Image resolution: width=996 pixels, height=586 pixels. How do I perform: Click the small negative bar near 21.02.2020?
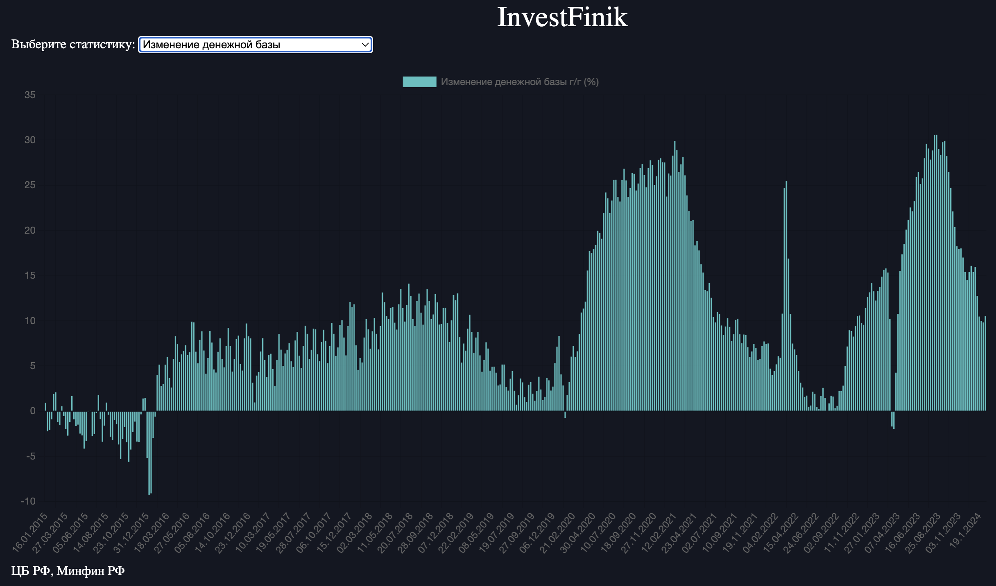click(x=565, y=414)
